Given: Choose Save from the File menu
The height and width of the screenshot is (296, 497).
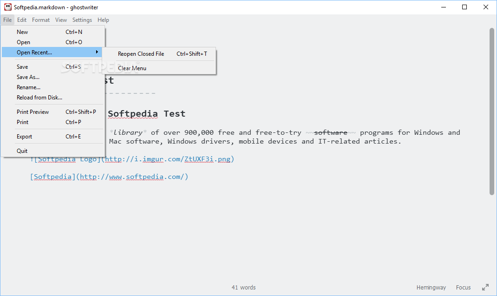Looking at the screenshot, I should [52, 66].
